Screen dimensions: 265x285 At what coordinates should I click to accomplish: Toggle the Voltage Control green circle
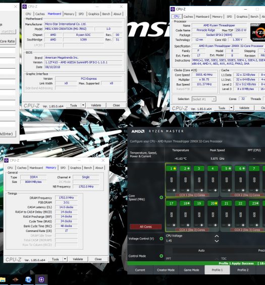161,239
